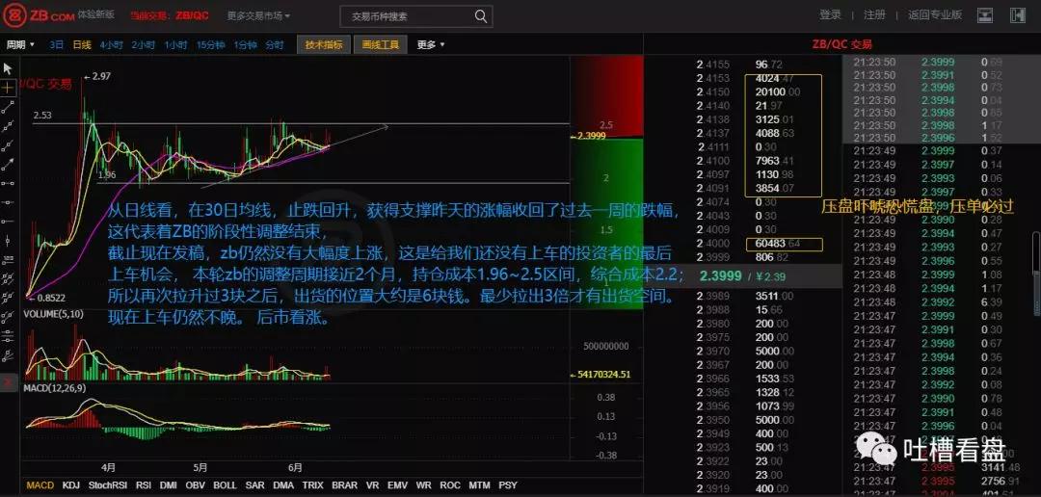This screenshot has height=497, width=1041.
Task: Click the 60483.64 sell order amount
Action: tap(777, 245)
